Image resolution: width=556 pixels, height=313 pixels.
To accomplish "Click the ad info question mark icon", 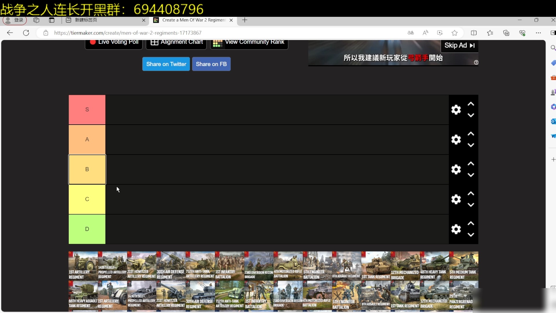I will [x=476, y=63].
